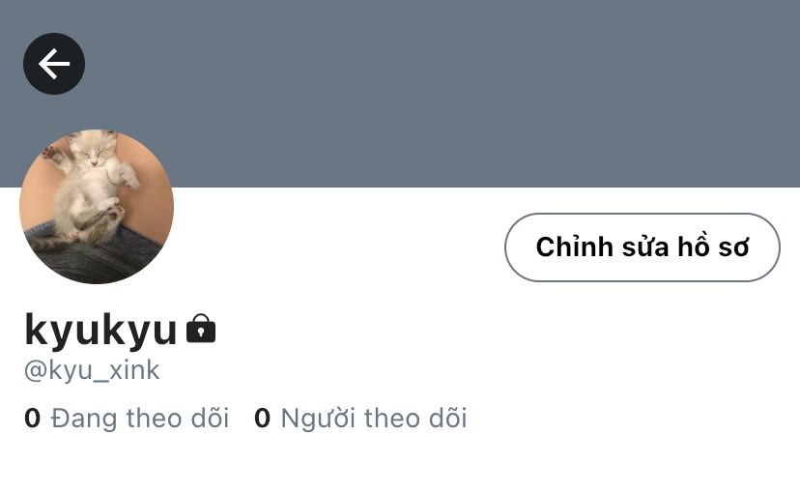Image resolution: width=800 pixels, height=493 pixels.
Task: Tap the word 'theo dõi' in following label
Action: click(178, 418)
